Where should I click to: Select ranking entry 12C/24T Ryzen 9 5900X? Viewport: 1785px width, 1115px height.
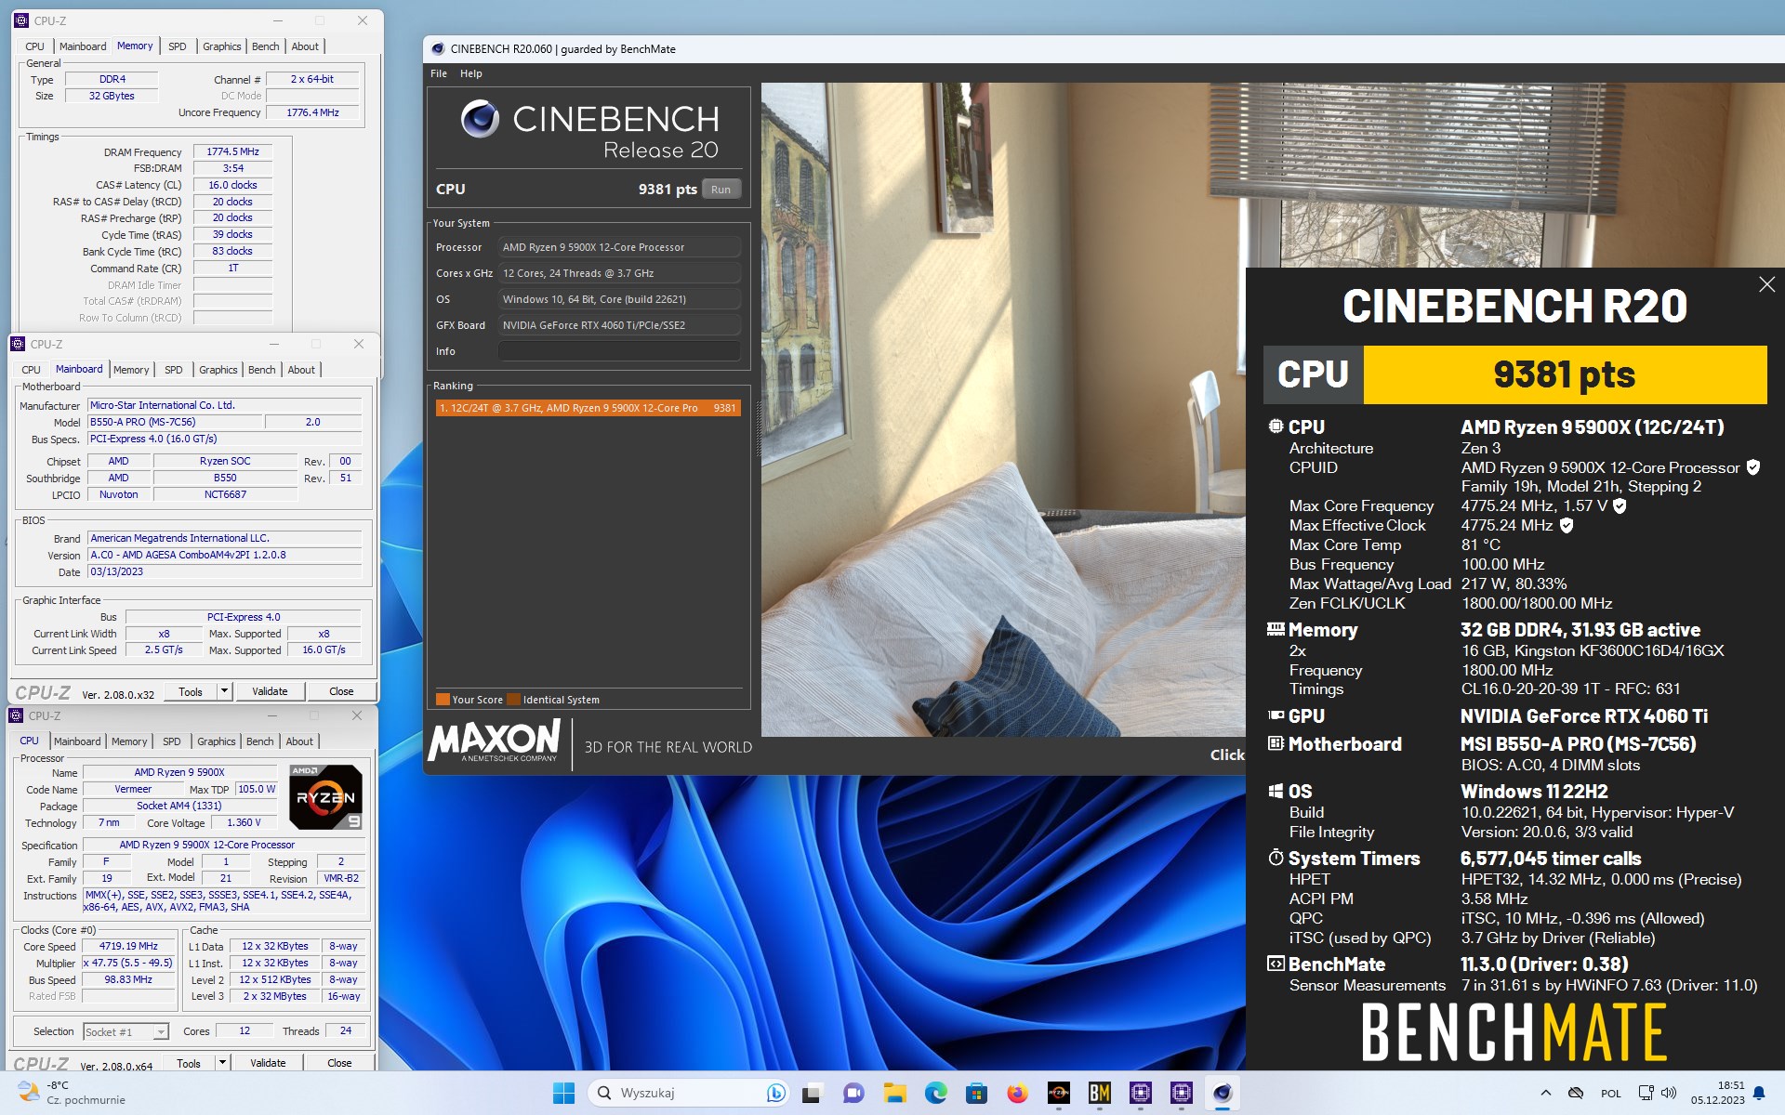588,408
